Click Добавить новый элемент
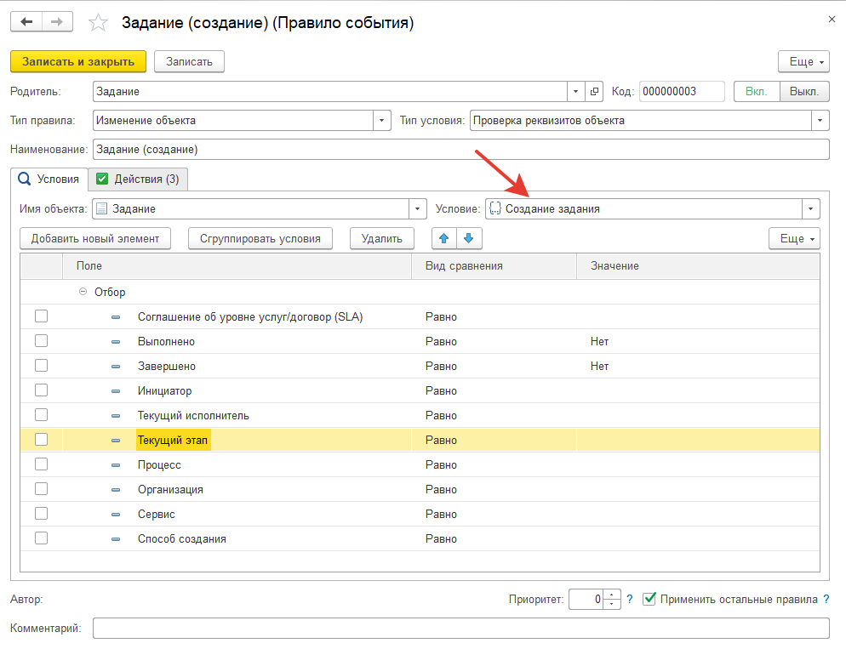 point(95,238)
